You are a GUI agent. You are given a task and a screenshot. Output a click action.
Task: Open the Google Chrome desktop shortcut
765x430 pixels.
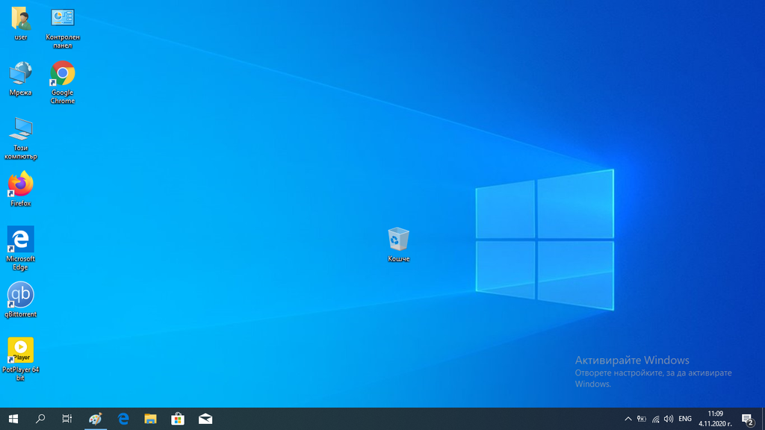tap(63, 75)
